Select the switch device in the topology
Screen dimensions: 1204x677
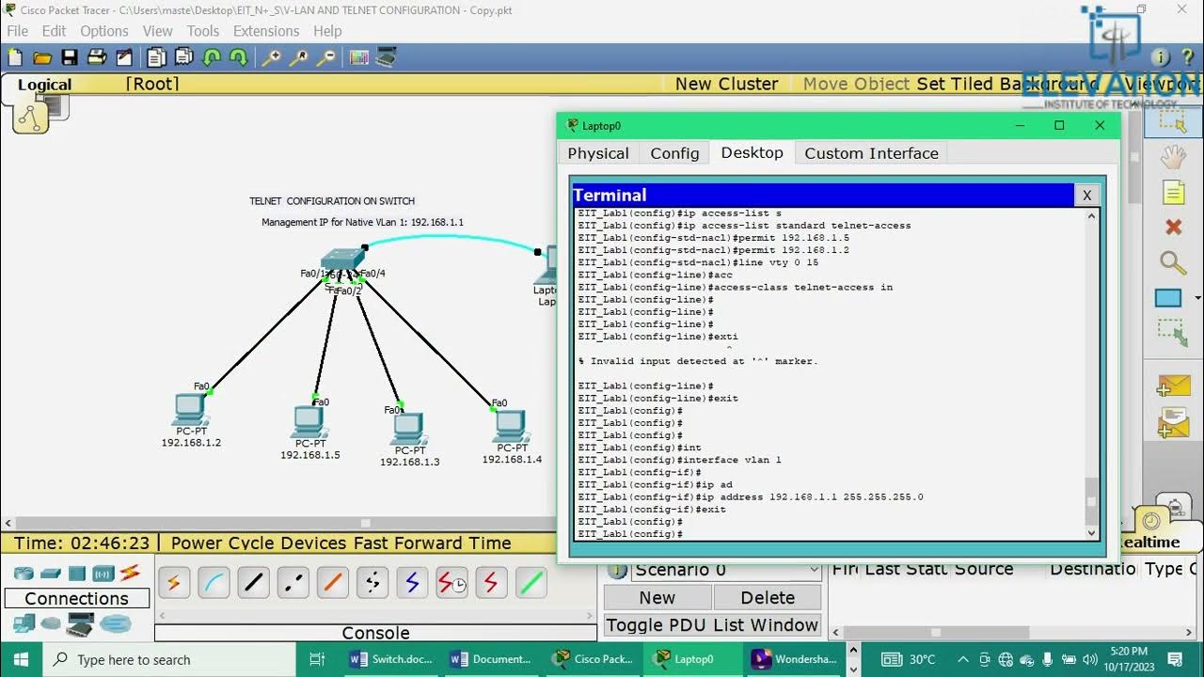341,260
